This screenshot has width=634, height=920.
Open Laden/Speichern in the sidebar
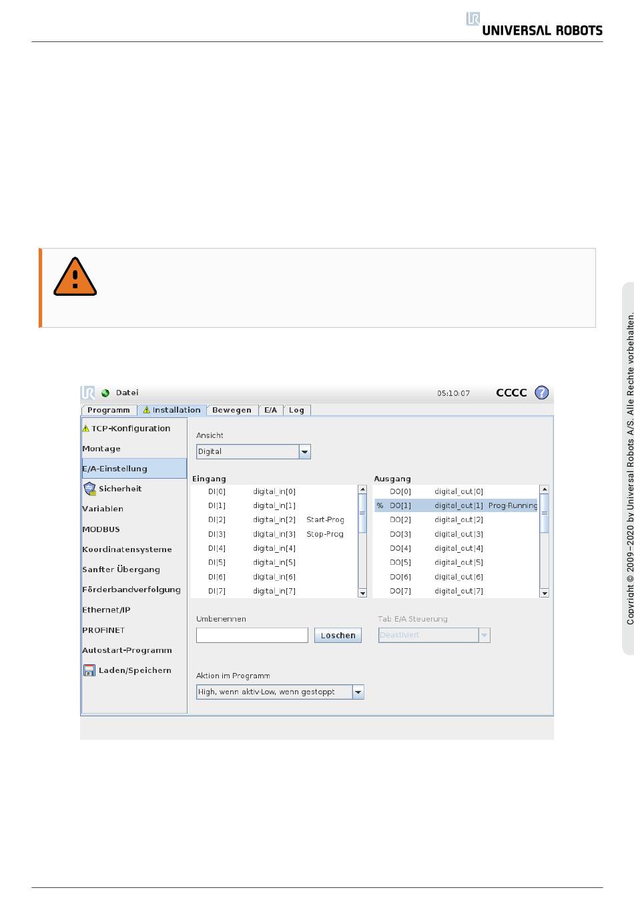pos(134,670)
